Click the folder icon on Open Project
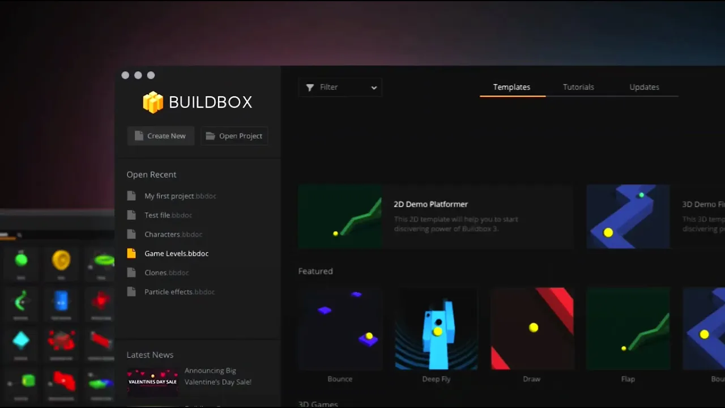Screen dimensions: 725x408 pos(210,136)
